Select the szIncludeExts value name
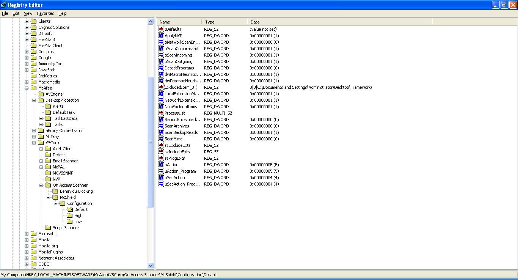Image resolution: width=518 pixels, height=280 pixels. pos(177,152)
